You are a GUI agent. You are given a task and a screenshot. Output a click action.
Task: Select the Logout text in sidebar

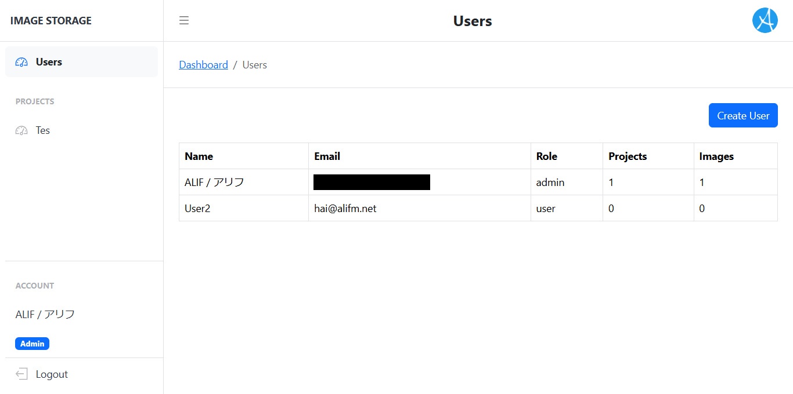coord(52,374)
